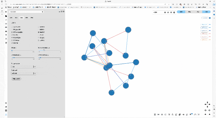The height and width of the screenshot is (118, 216).
Task: Select the first blue segment of top-right pill bar
Action: (x=181, y=12)
